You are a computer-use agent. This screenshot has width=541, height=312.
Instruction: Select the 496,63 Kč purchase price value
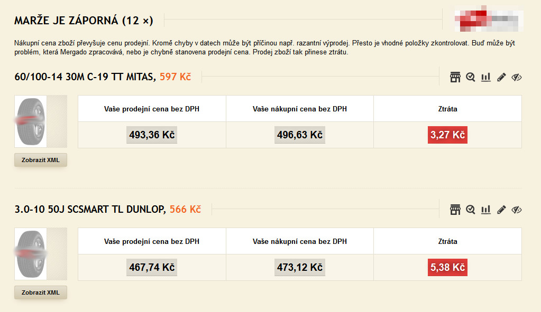click(x=299, y=135)
